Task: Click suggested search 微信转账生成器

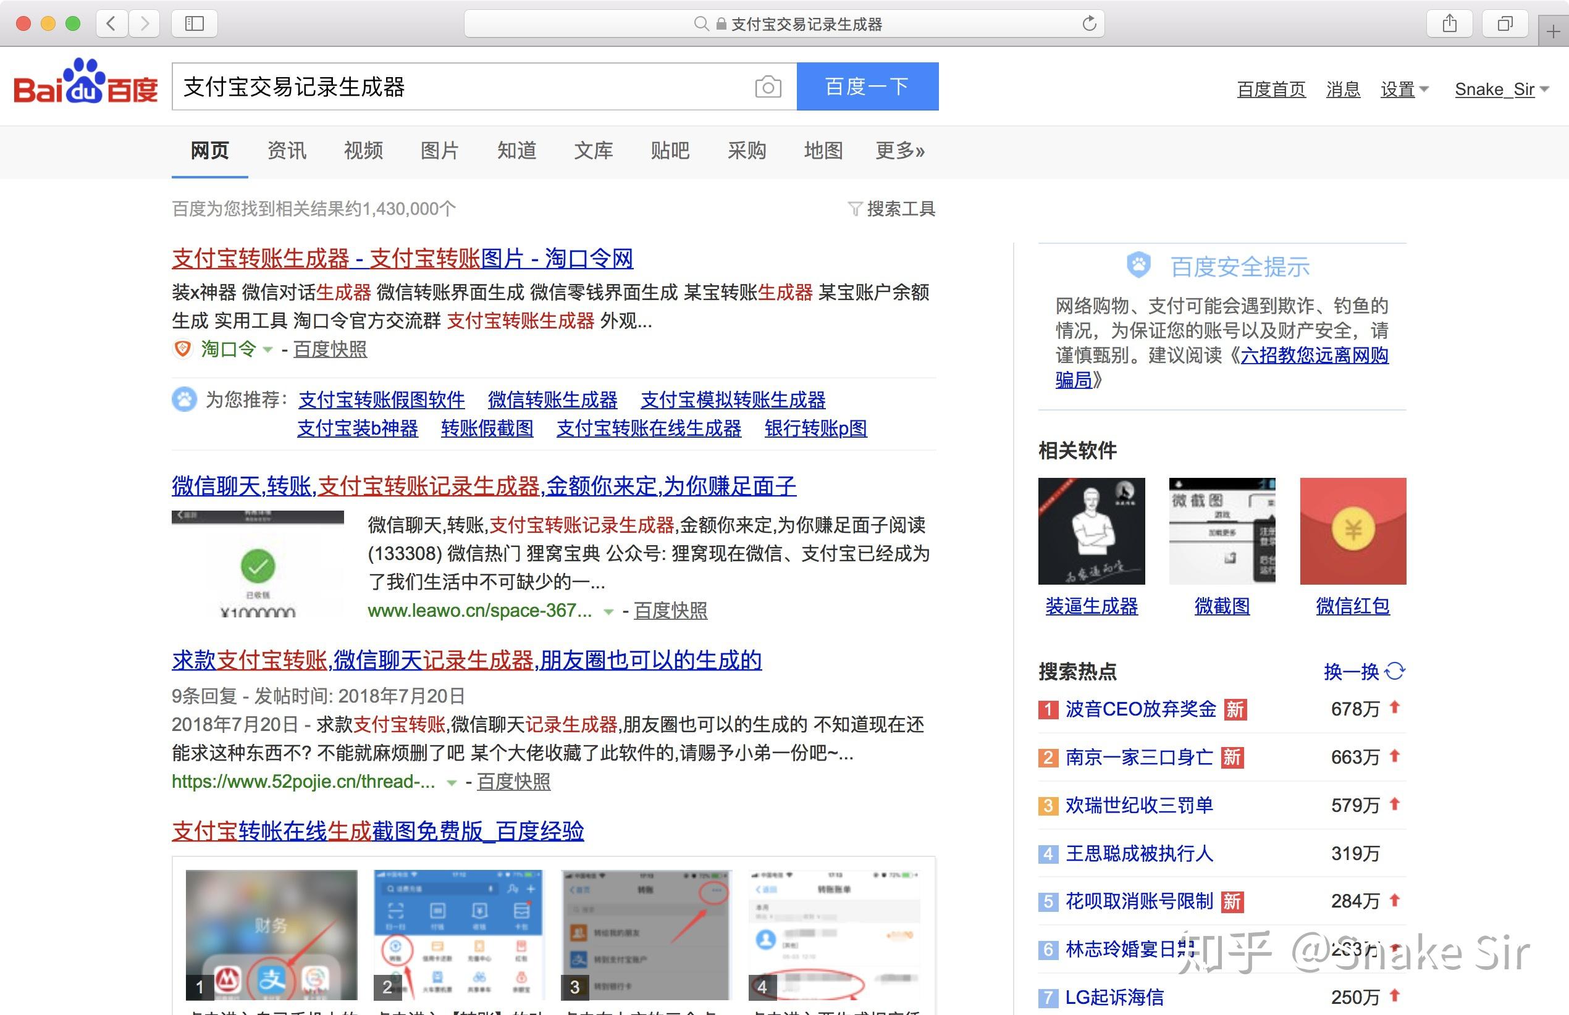Action: point(552,399)
